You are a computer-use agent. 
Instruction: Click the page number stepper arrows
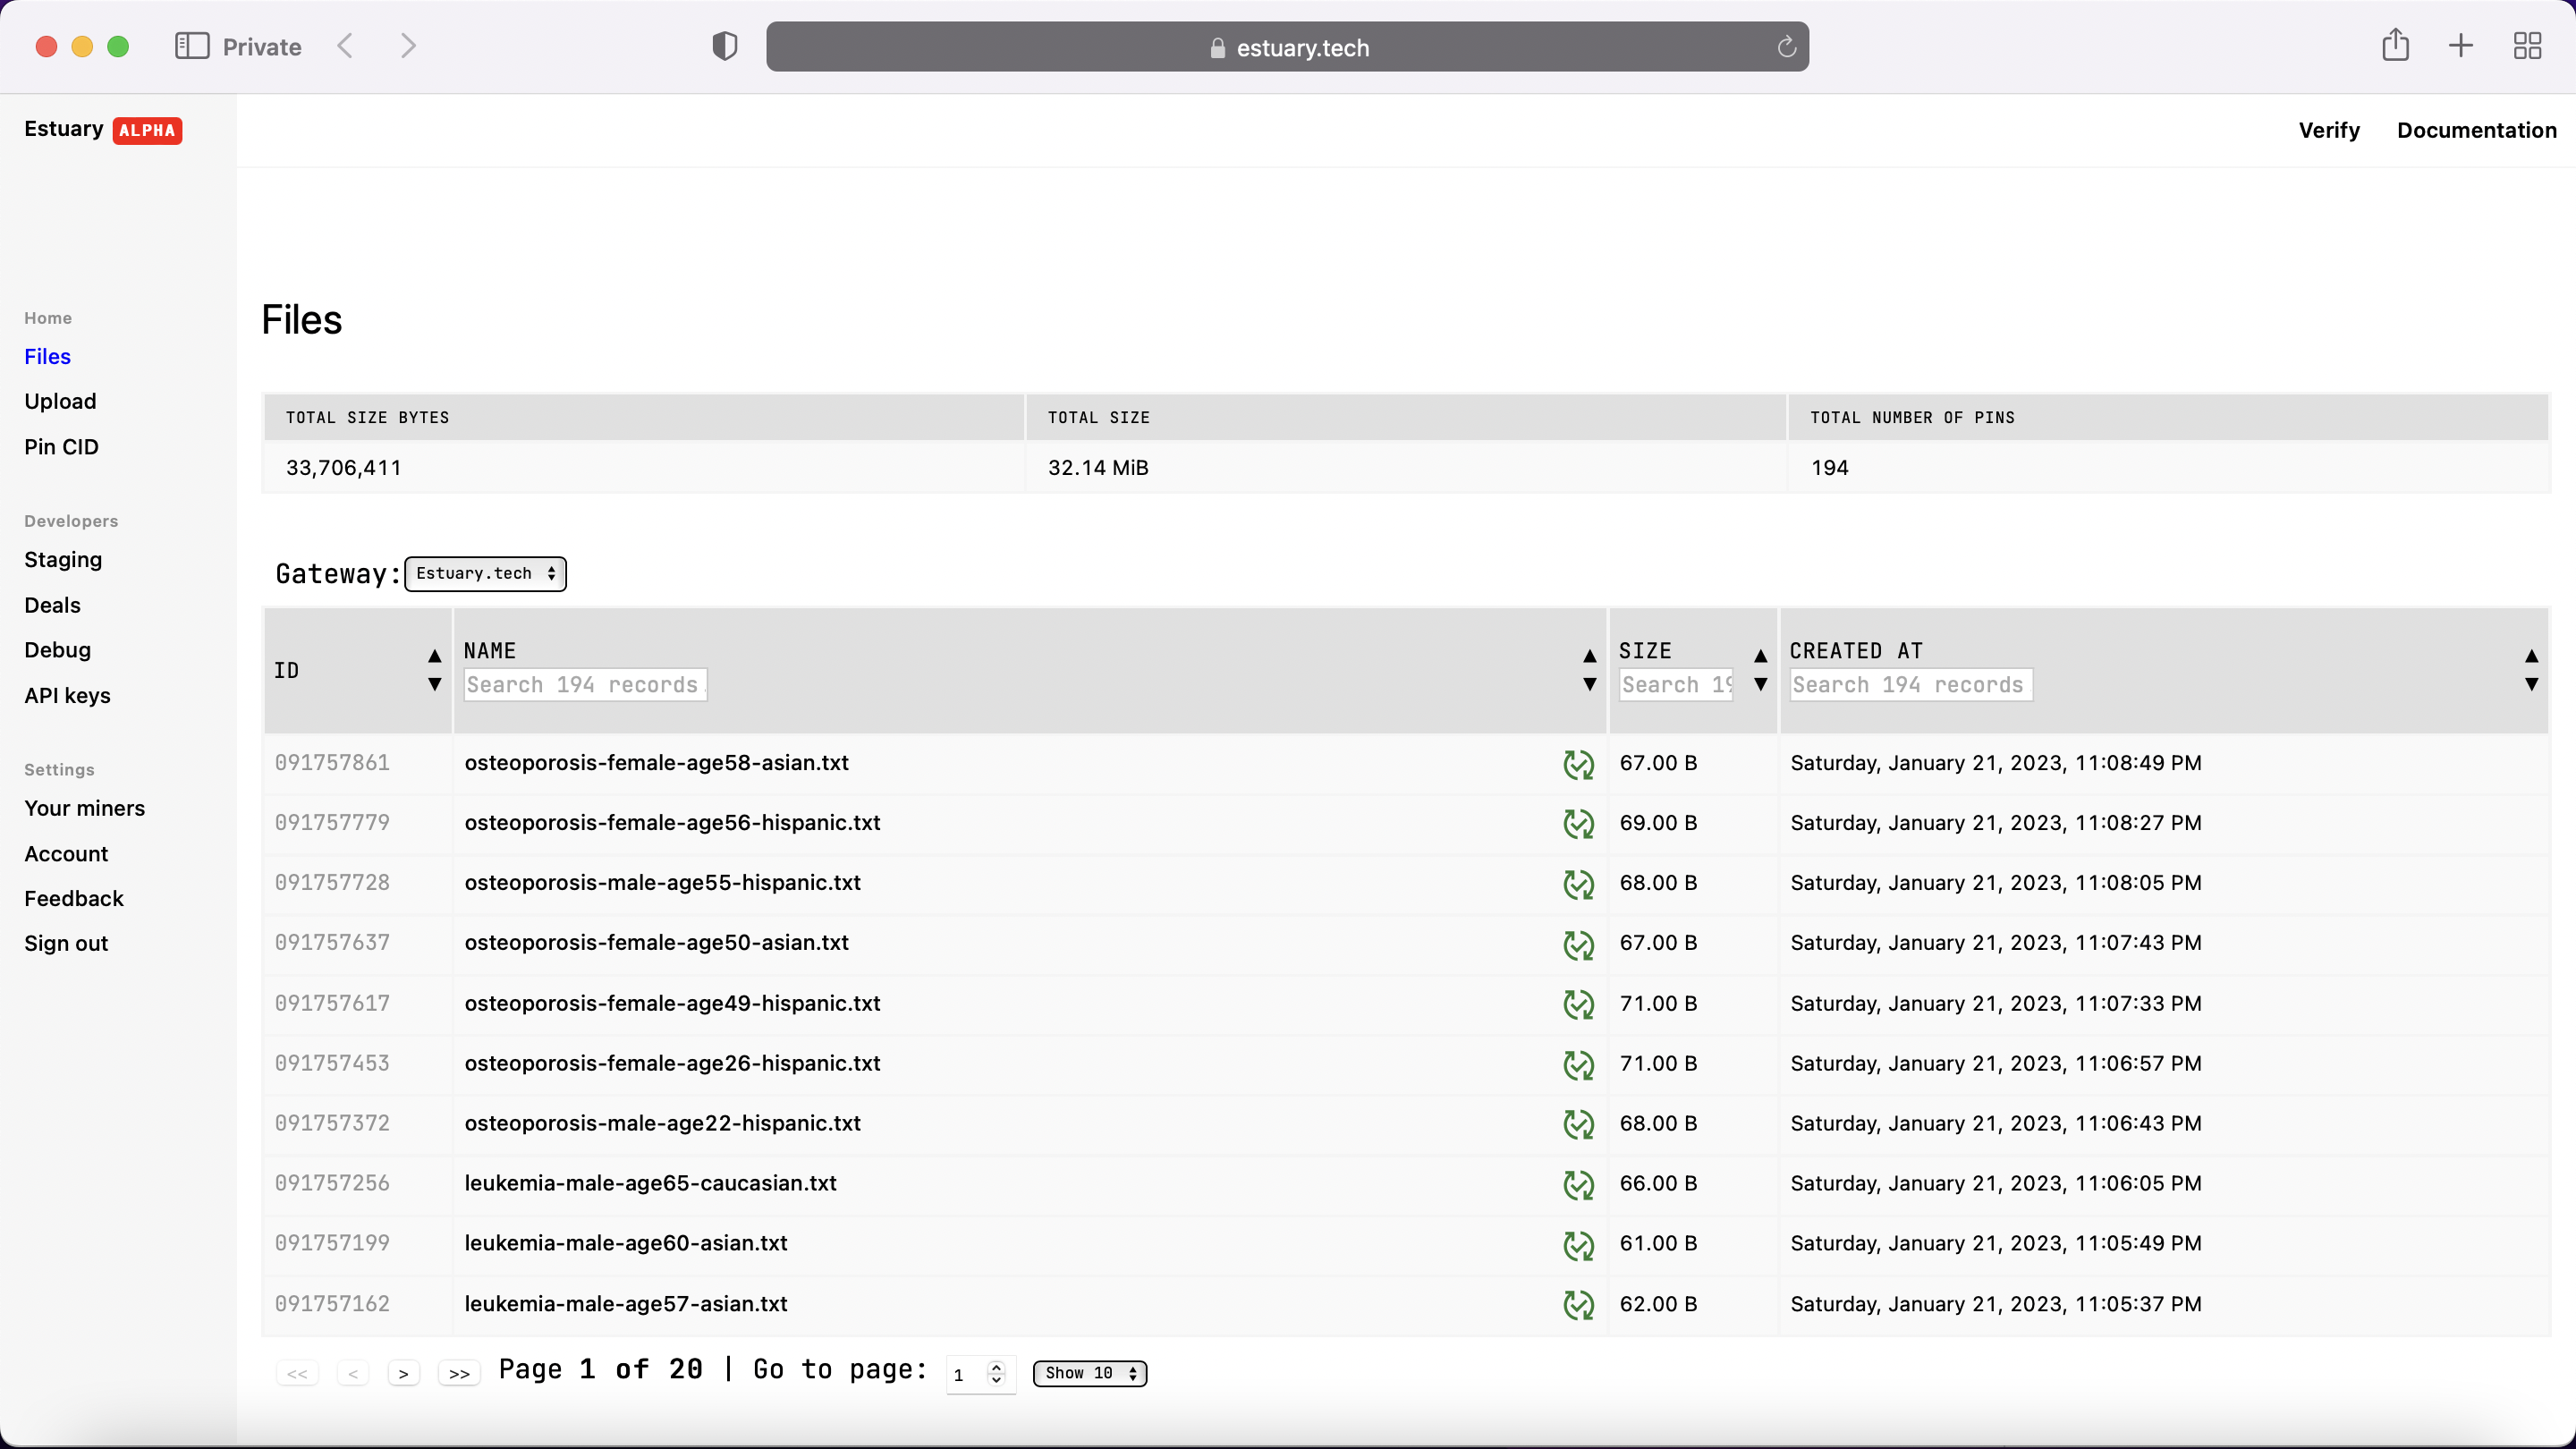click(x=996, y=1374)
